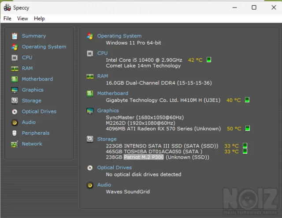
Task: Select Network in the sidebar list
Action: [x=32, y=144]
